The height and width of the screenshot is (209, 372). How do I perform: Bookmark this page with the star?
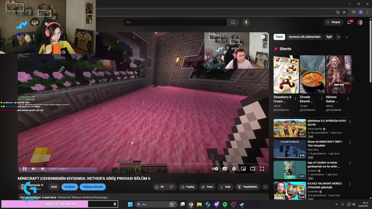344,12
